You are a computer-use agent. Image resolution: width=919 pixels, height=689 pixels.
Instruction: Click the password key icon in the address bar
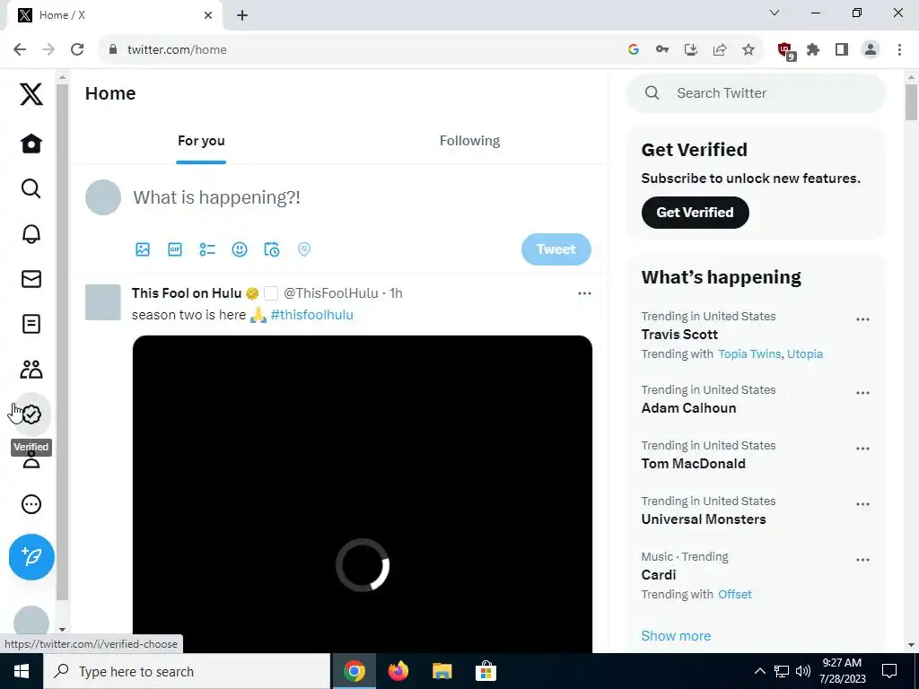point(662,50)
